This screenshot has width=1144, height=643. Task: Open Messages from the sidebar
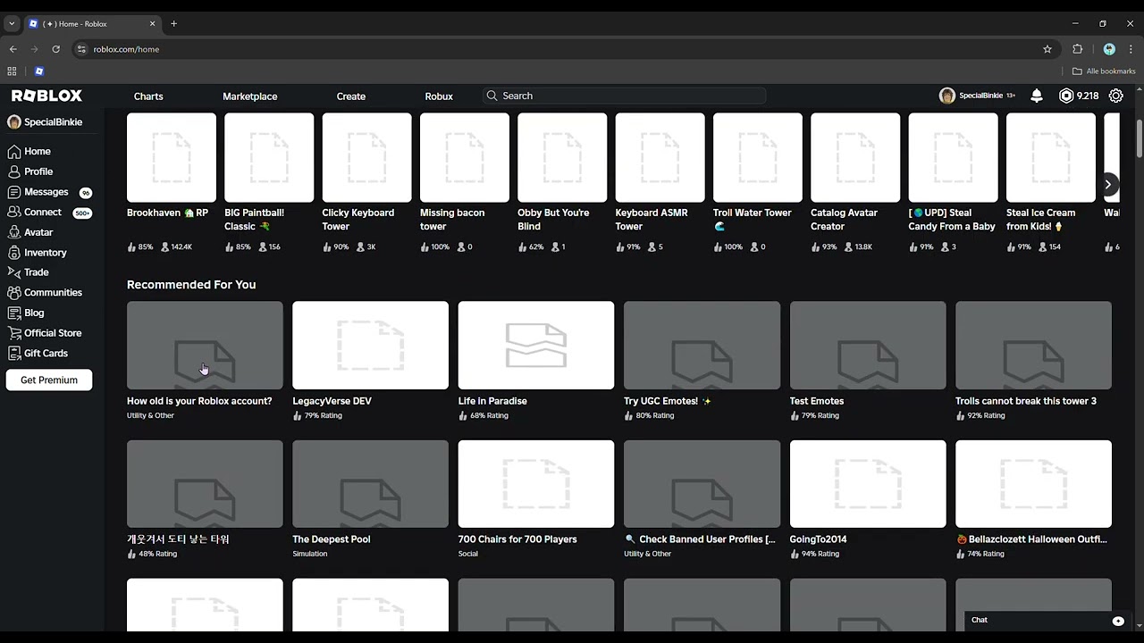click(x=46, y=192)
